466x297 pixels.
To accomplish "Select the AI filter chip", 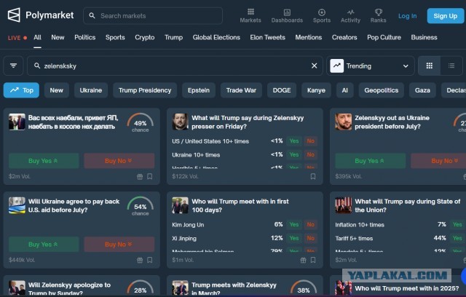I will [344, 90].
